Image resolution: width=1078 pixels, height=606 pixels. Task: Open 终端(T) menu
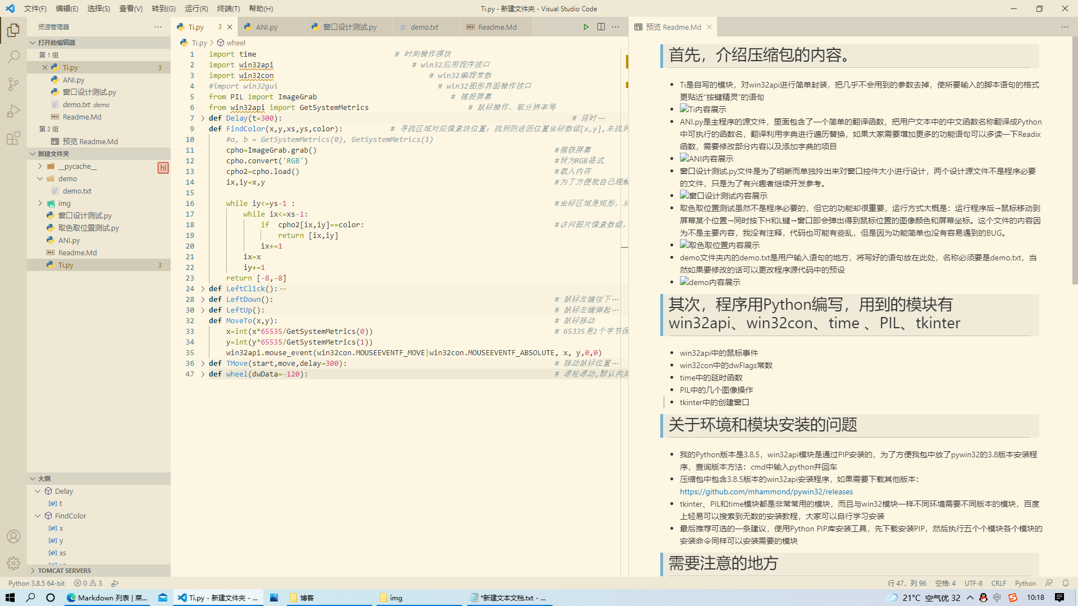[229, 8]
